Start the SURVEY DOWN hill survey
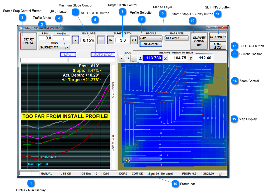This screenshot has width=268, height=196. pyautogui.click(x=199, y=41)
